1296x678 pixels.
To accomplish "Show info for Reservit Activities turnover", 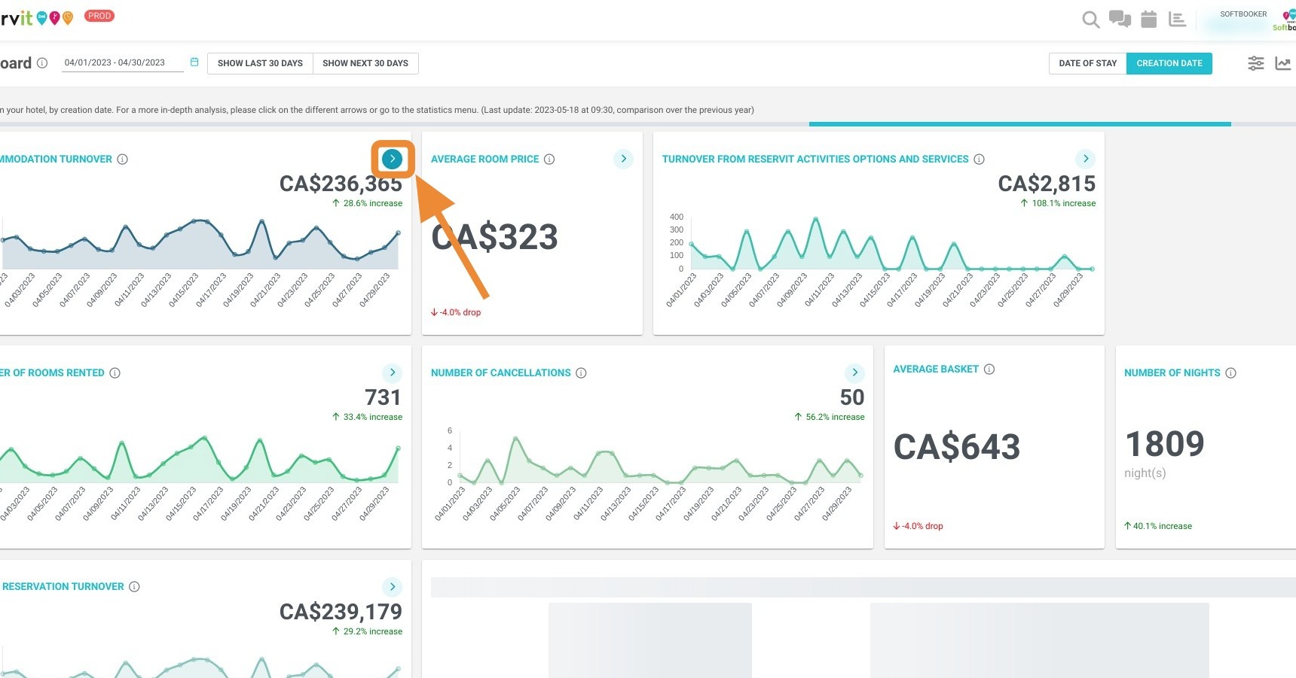I will point(979,160).
